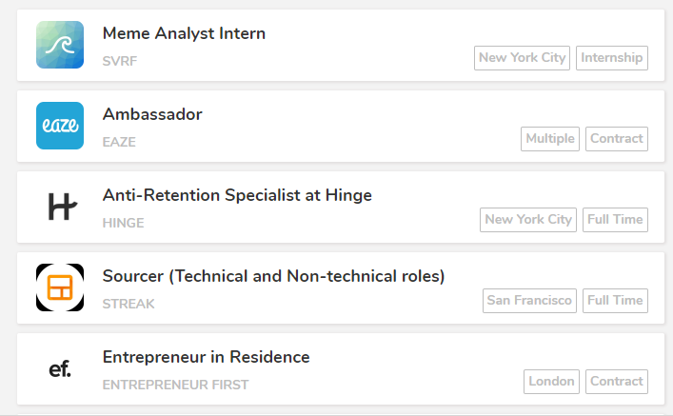Image resolution: width=673 pixels, height=416 pixels.
Task: Open the Sourcer Technical and Non-technical roles job
Action: [x=273, y=276]
